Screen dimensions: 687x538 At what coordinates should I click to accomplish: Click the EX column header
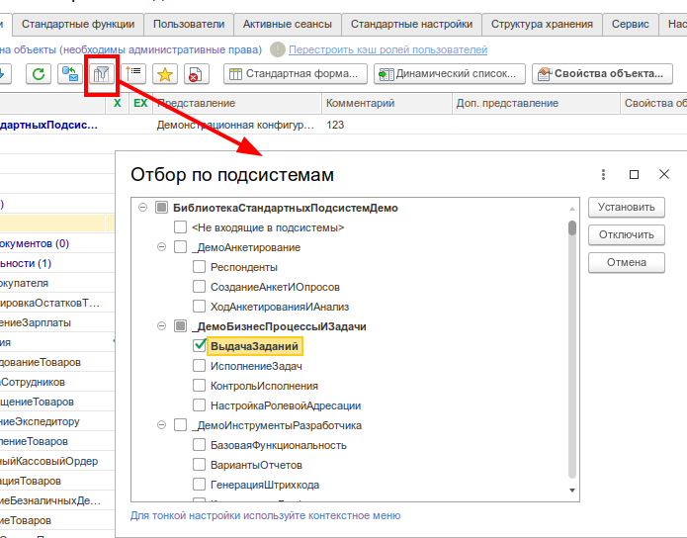pos(140,103)
